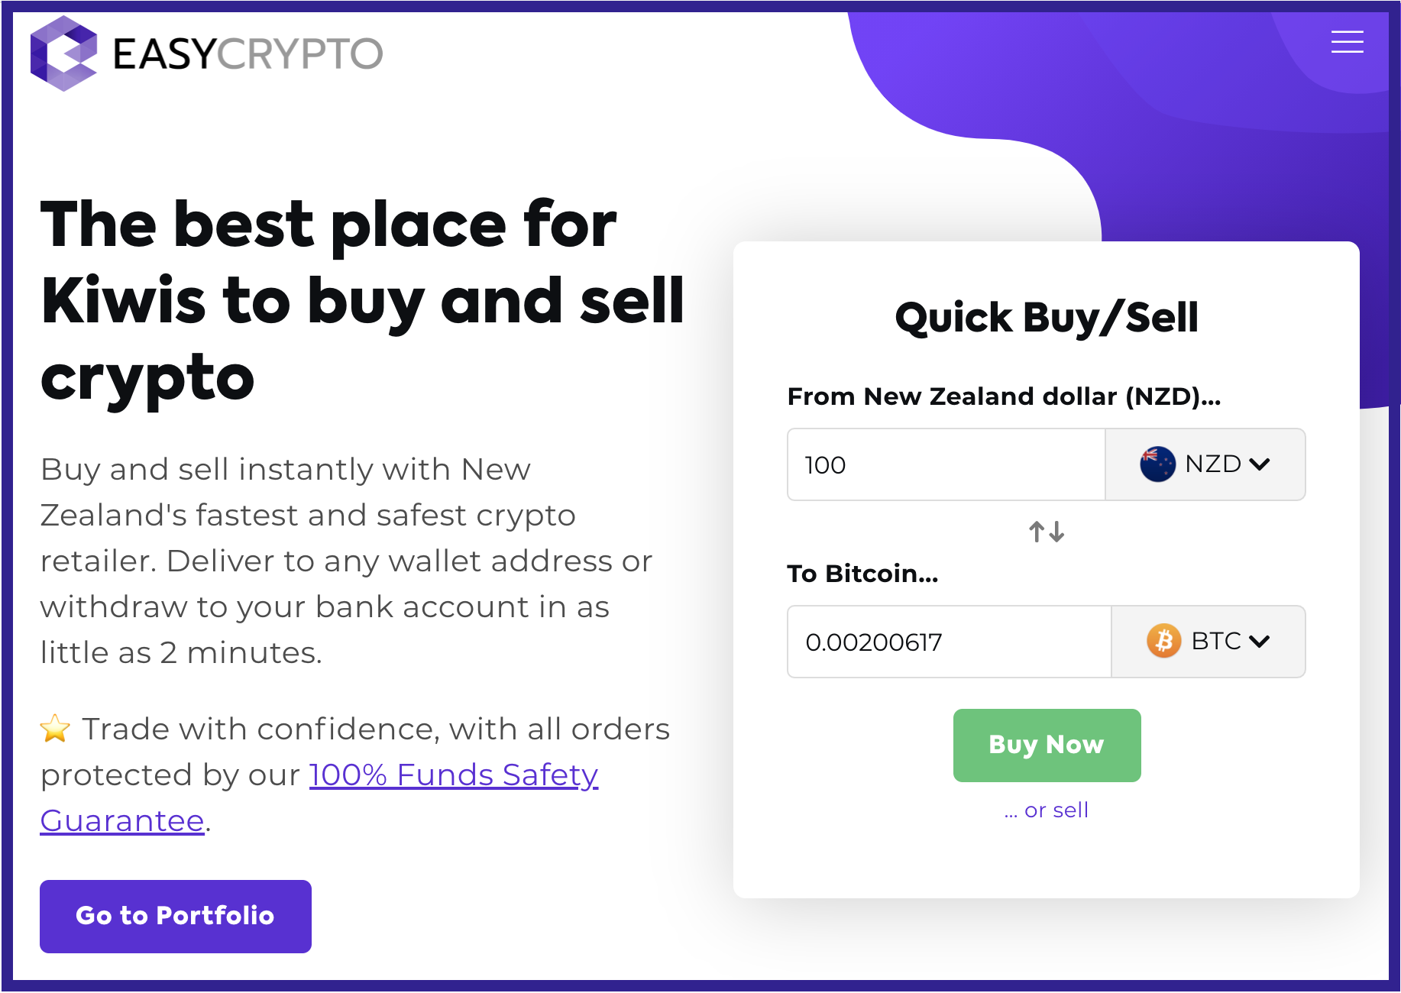Select the purple hexagon logo mark
Viewport: 1401px width, 993px height.
(x=65, y=55)
